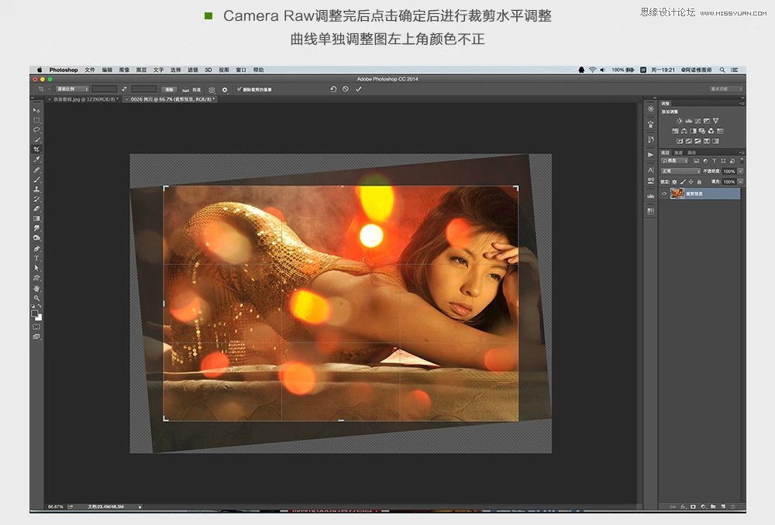Select the layer thumbnail in Layers panel
Viewport: 775px width, 525px height.
677,194
